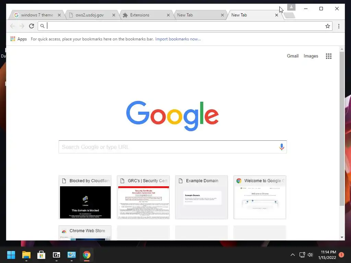The height and width of the screenshot is (263, 351).
Task: Close the active New Tab tab
Action: pyautogui.click(x=277, y=15)
